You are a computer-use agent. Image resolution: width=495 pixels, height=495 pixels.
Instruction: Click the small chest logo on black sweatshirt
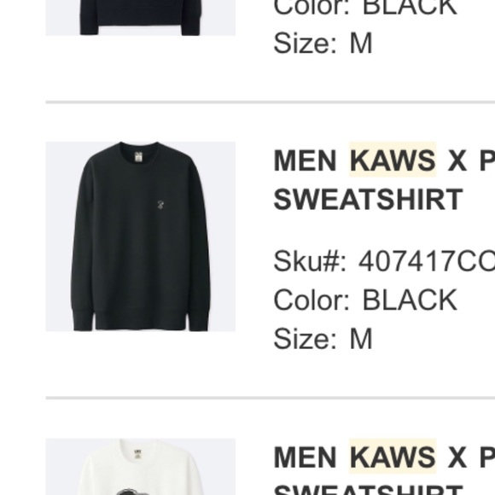coord(161,205)
